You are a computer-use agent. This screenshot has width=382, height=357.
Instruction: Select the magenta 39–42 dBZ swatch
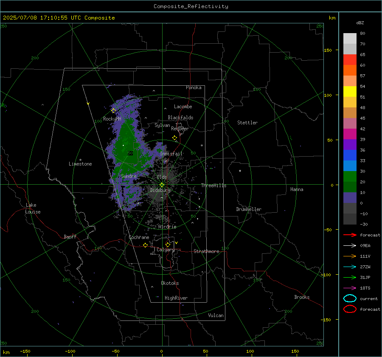click(350, 134)
